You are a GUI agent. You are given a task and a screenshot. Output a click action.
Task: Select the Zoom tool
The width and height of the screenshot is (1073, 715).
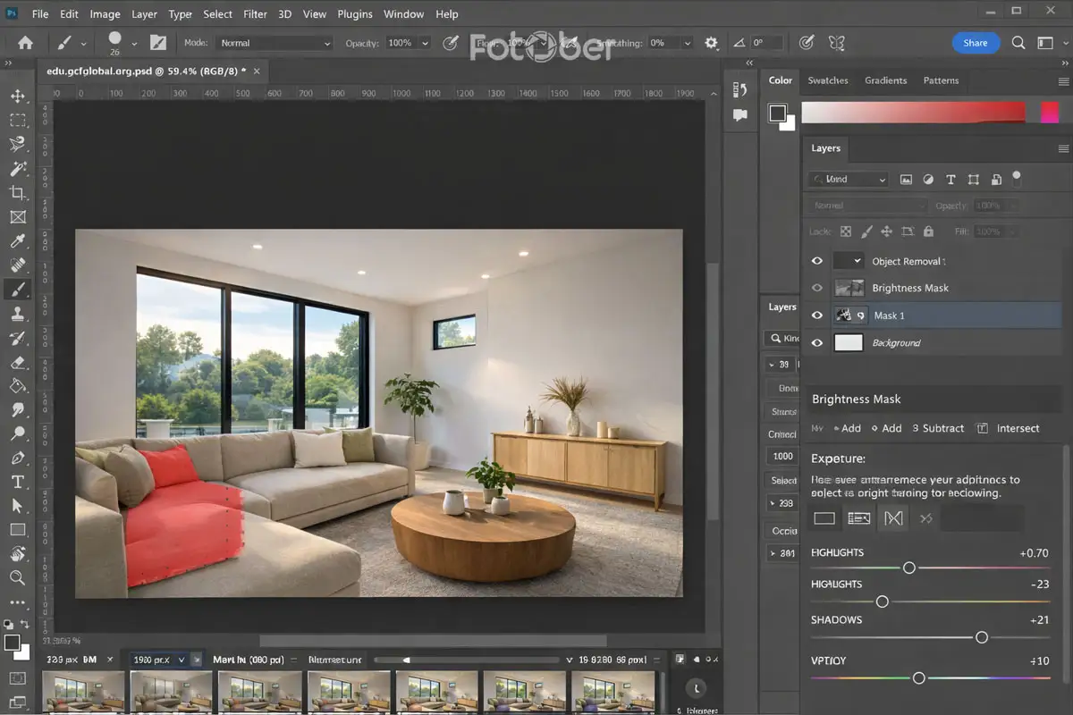[x=17, y=578]
